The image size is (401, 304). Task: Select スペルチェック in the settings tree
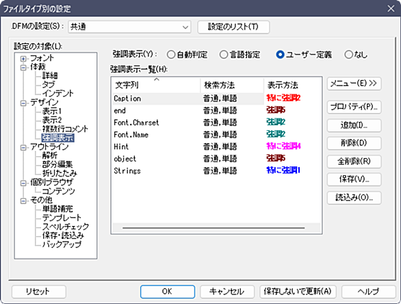tap(66, 227)
